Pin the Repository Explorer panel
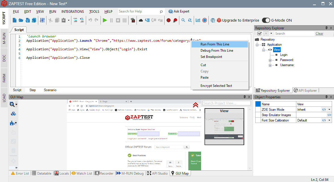The height and width of the screenshot is (182, 334). [x=326, y=28]
